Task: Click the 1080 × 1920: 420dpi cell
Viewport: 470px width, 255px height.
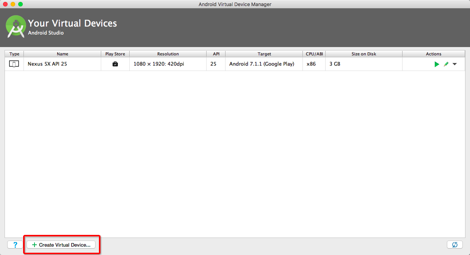Action: (168, 64)
